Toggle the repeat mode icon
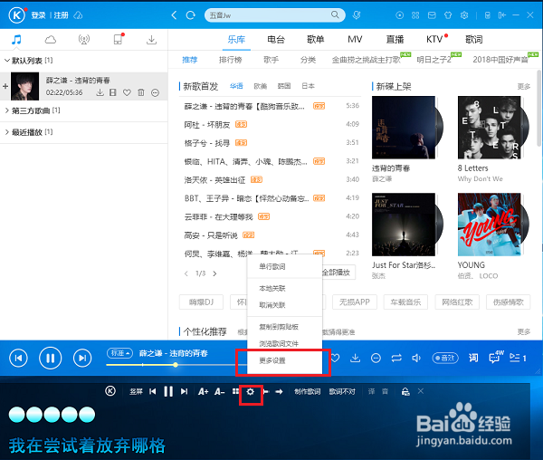Screen dimensions: 543x460 click(396, 358)
